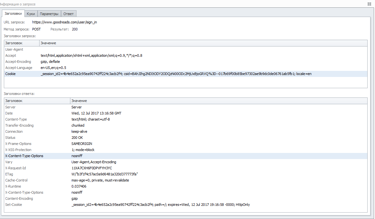Click the goodreads sign_in request URL
The image size is (375, 219).
coord(65,22)
